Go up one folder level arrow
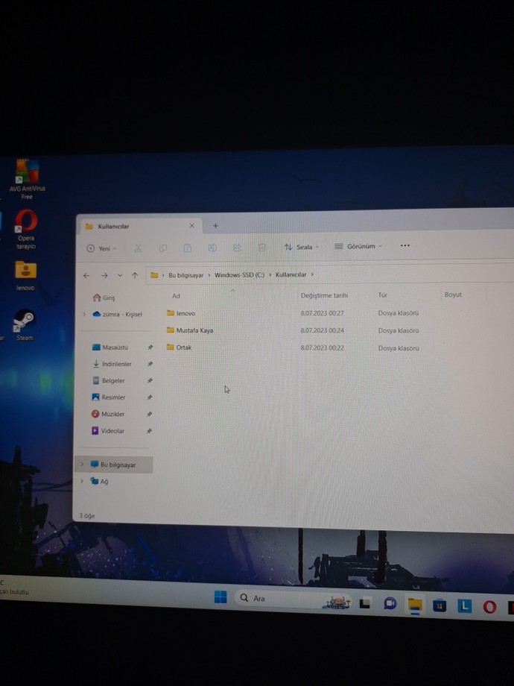Image resolution: width=514 pixels, height=686 pixels. pos(135,276)
